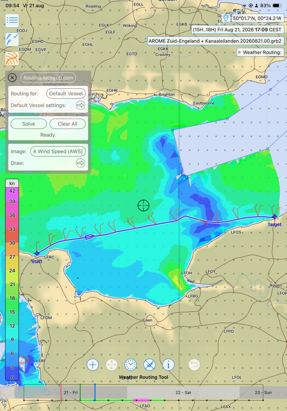Tap the crossed compass routing icon
The image size is (287, 411).
point(149,364)
